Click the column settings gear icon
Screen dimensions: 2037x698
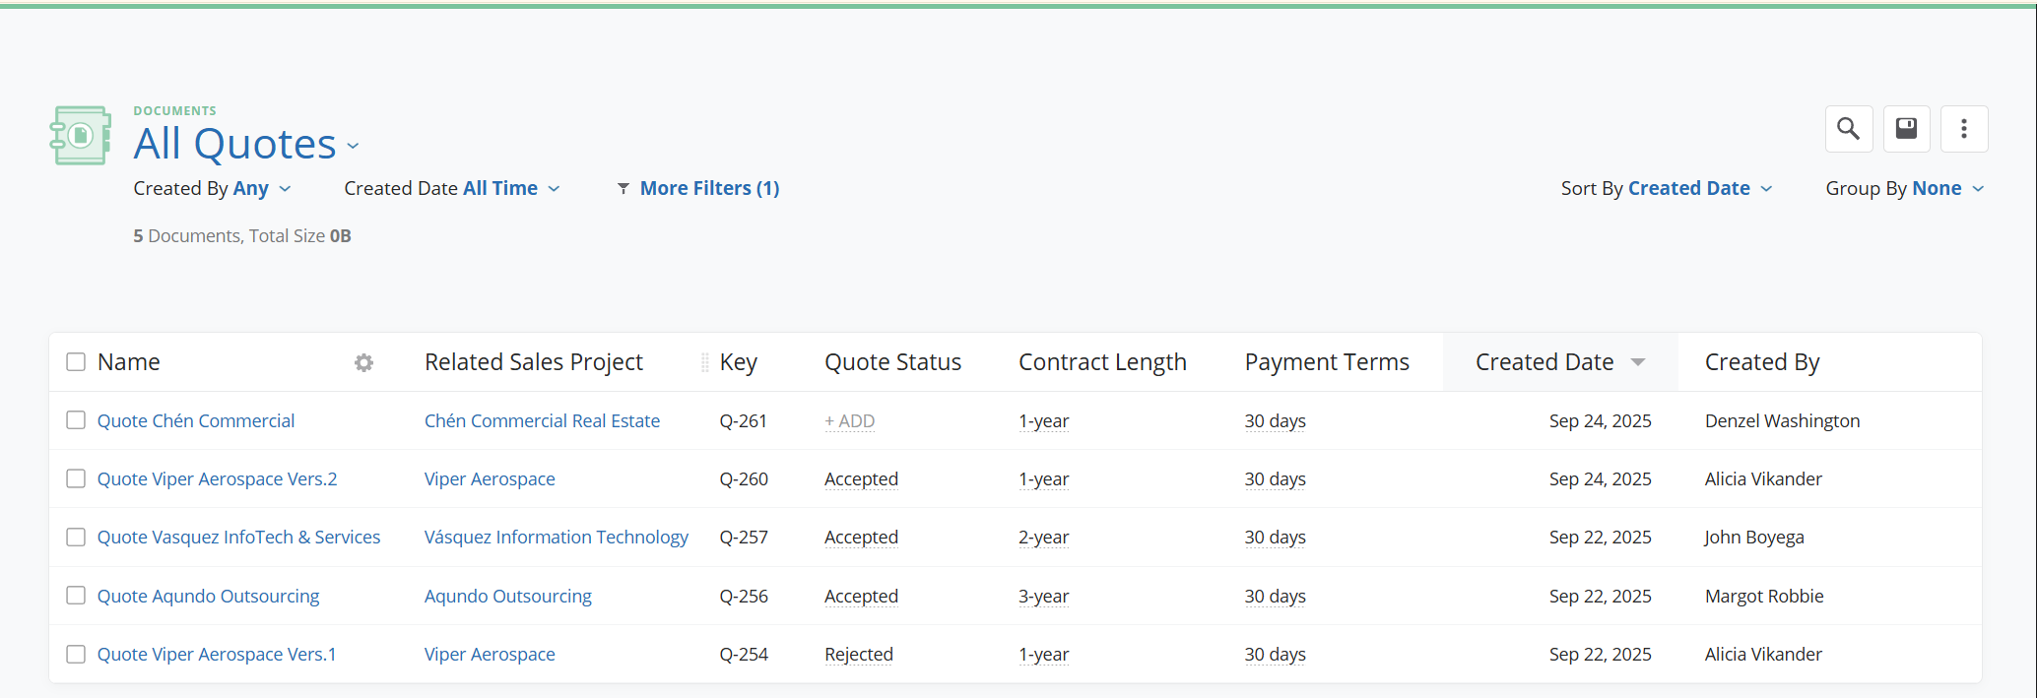(363, 363)
